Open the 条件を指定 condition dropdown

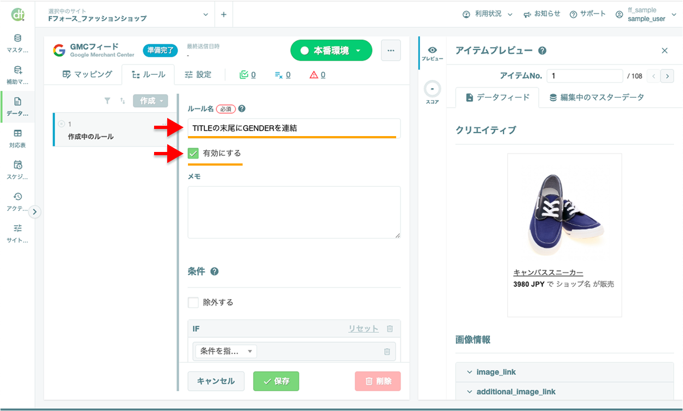pyautogui.click(x=226, y=351)
